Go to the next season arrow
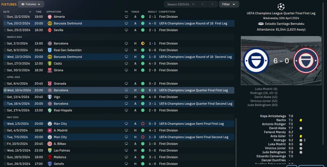This screenshot has height=167, width=327. 212,4
